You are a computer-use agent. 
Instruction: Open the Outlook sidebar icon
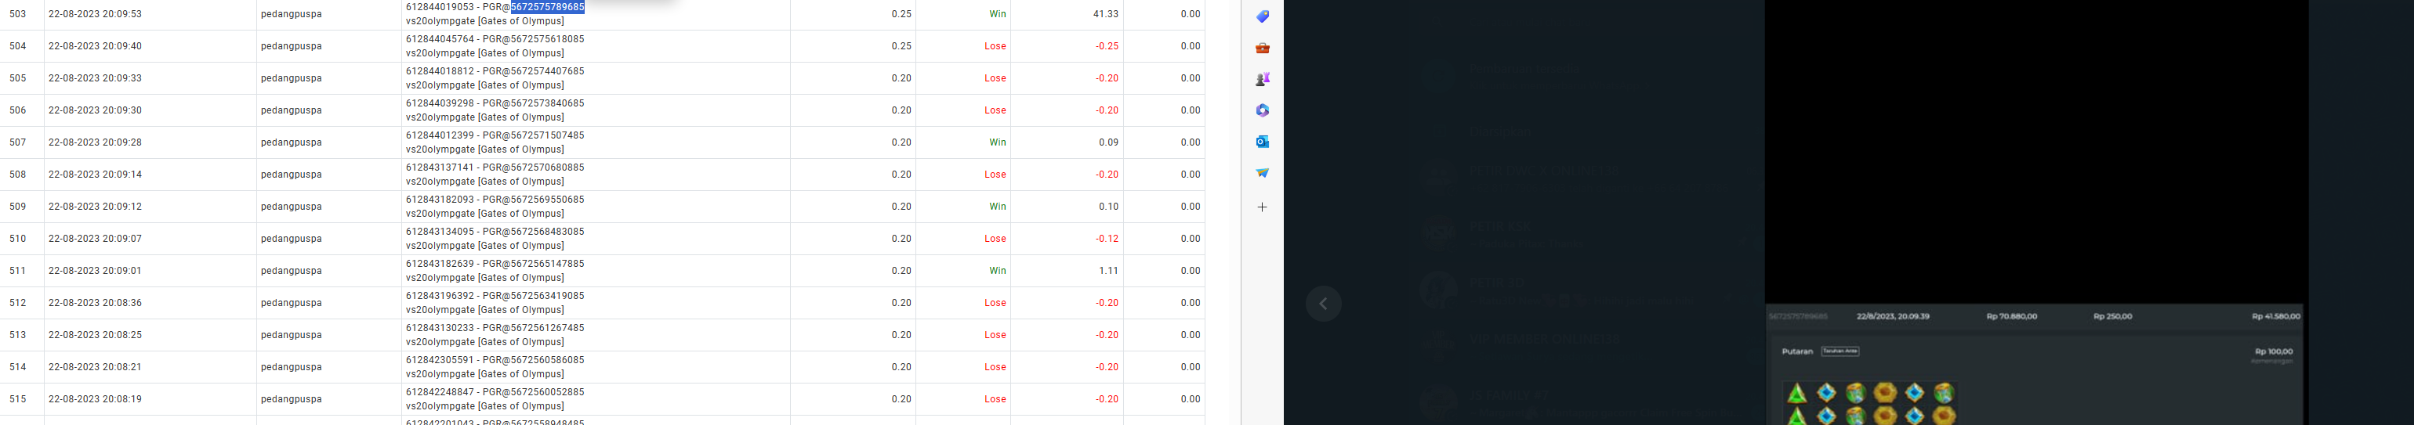point(1263,142)
